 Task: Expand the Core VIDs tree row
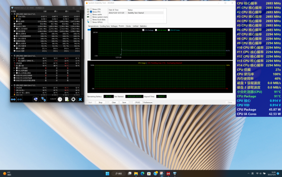(15, 17)
